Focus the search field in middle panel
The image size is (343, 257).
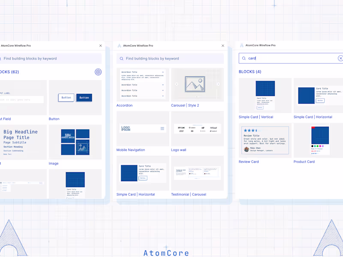(x=170, y=59)
